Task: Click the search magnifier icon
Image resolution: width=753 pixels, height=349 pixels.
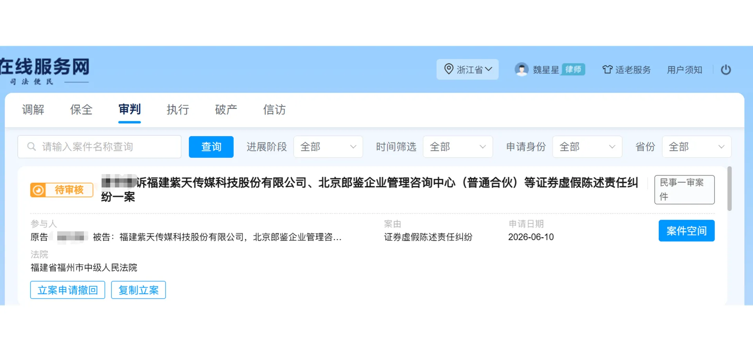Action: tap(32, 147)
